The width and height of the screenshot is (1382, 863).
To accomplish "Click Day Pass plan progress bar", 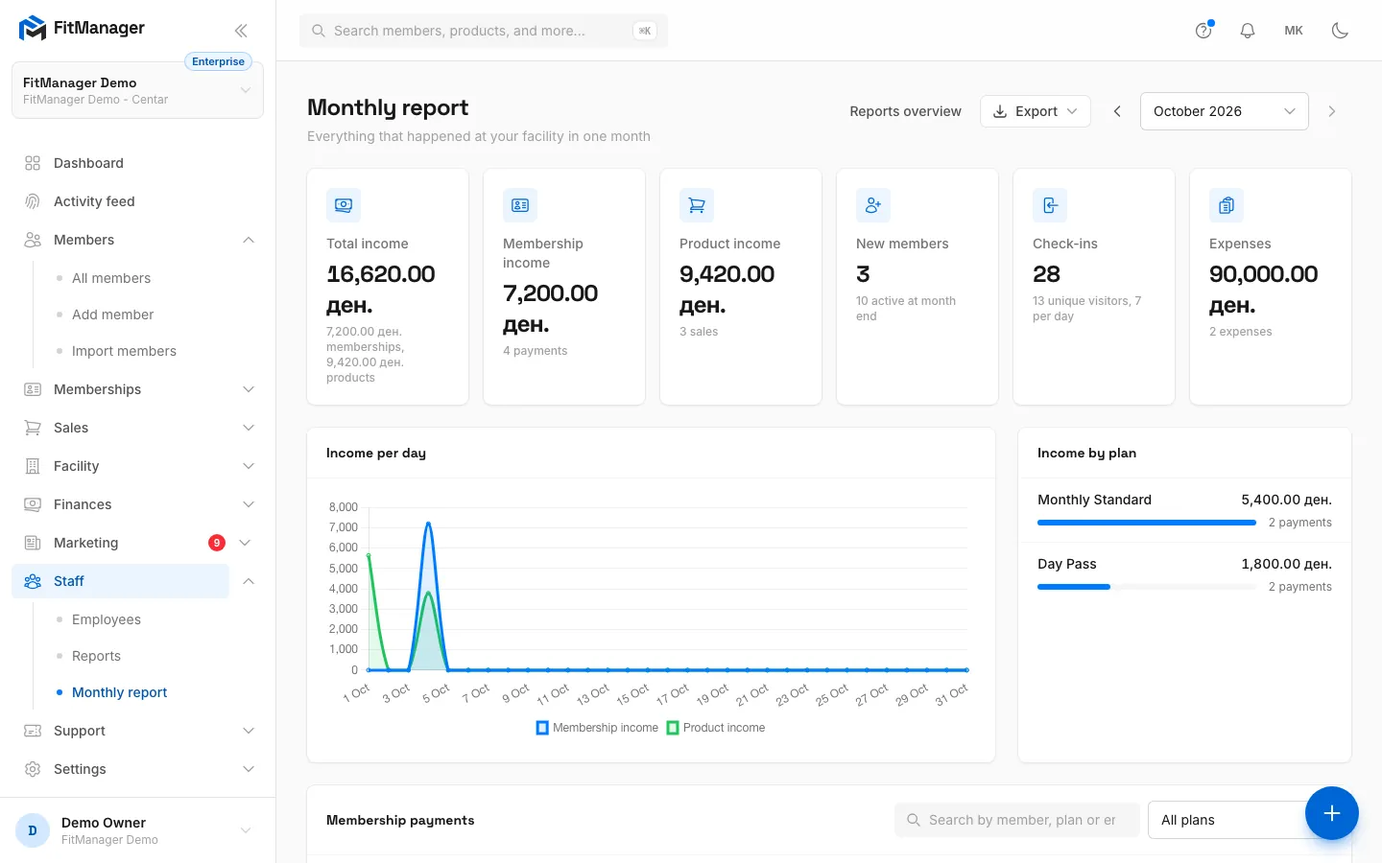I will tap(1147, 587).
